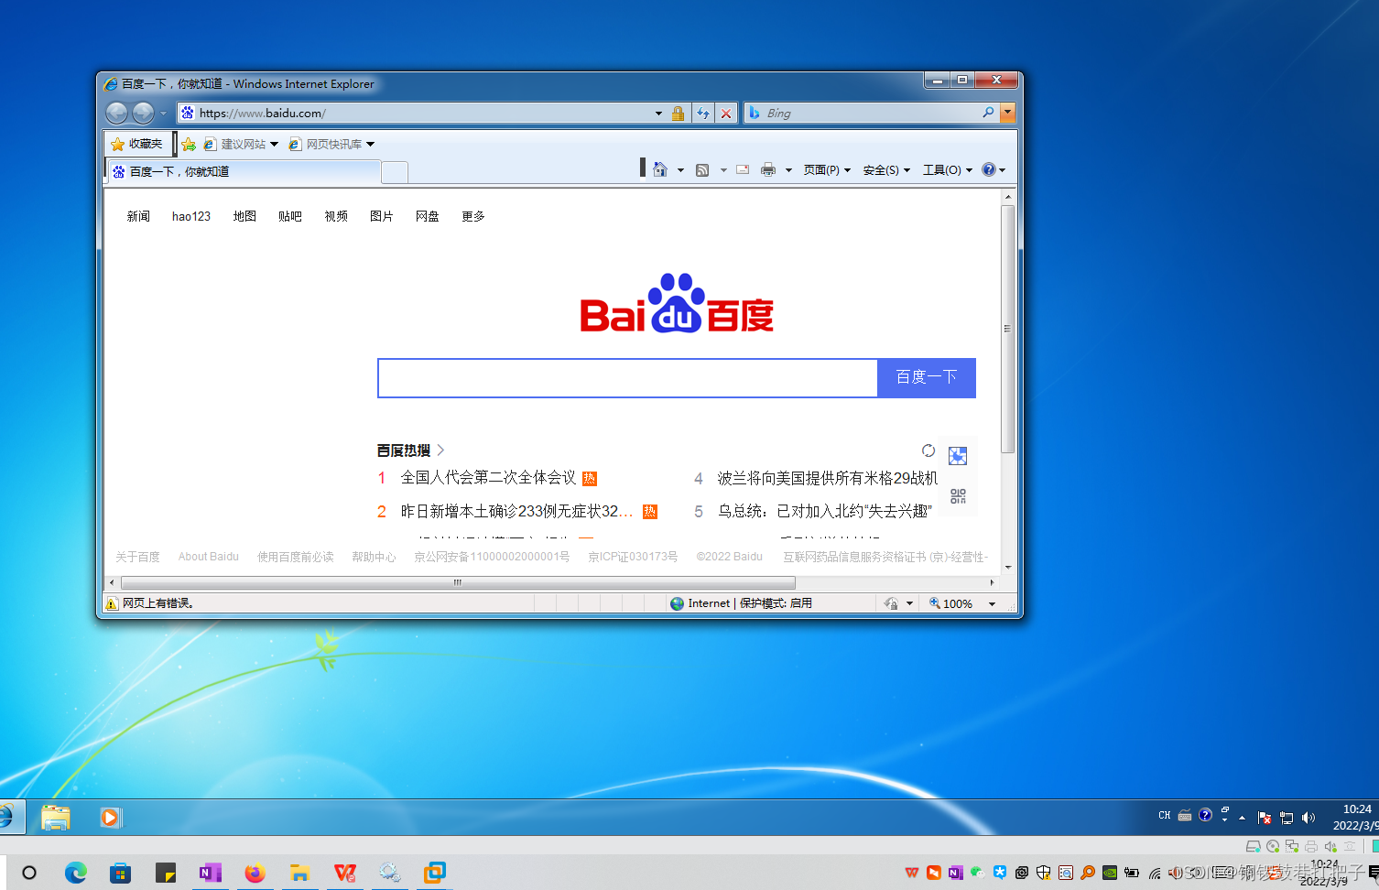The width and height of the screenshot is (1379, 890).
Task: Expand the address bar URL dropdown
Action: tap(658, 114)
